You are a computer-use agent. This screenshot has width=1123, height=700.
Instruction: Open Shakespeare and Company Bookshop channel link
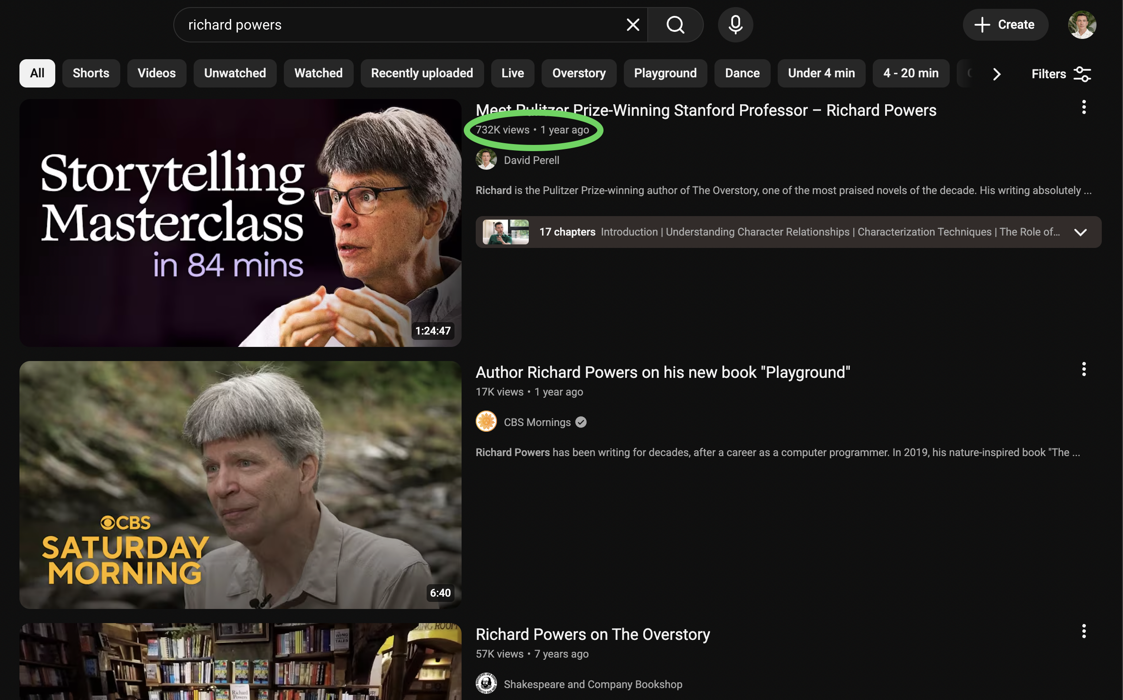(x=592, y=684)
